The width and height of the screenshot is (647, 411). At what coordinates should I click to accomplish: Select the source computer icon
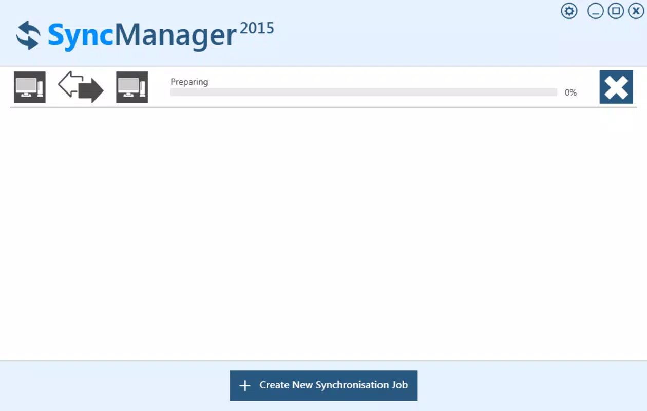click(29, 87)
